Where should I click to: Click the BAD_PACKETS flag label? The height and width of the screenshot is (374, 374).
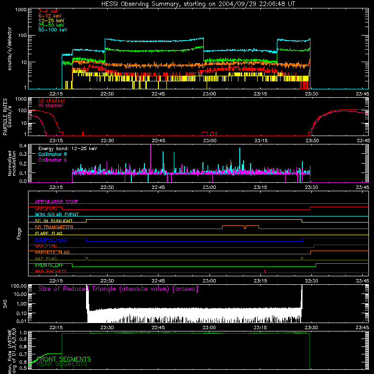tap(51, 271)
